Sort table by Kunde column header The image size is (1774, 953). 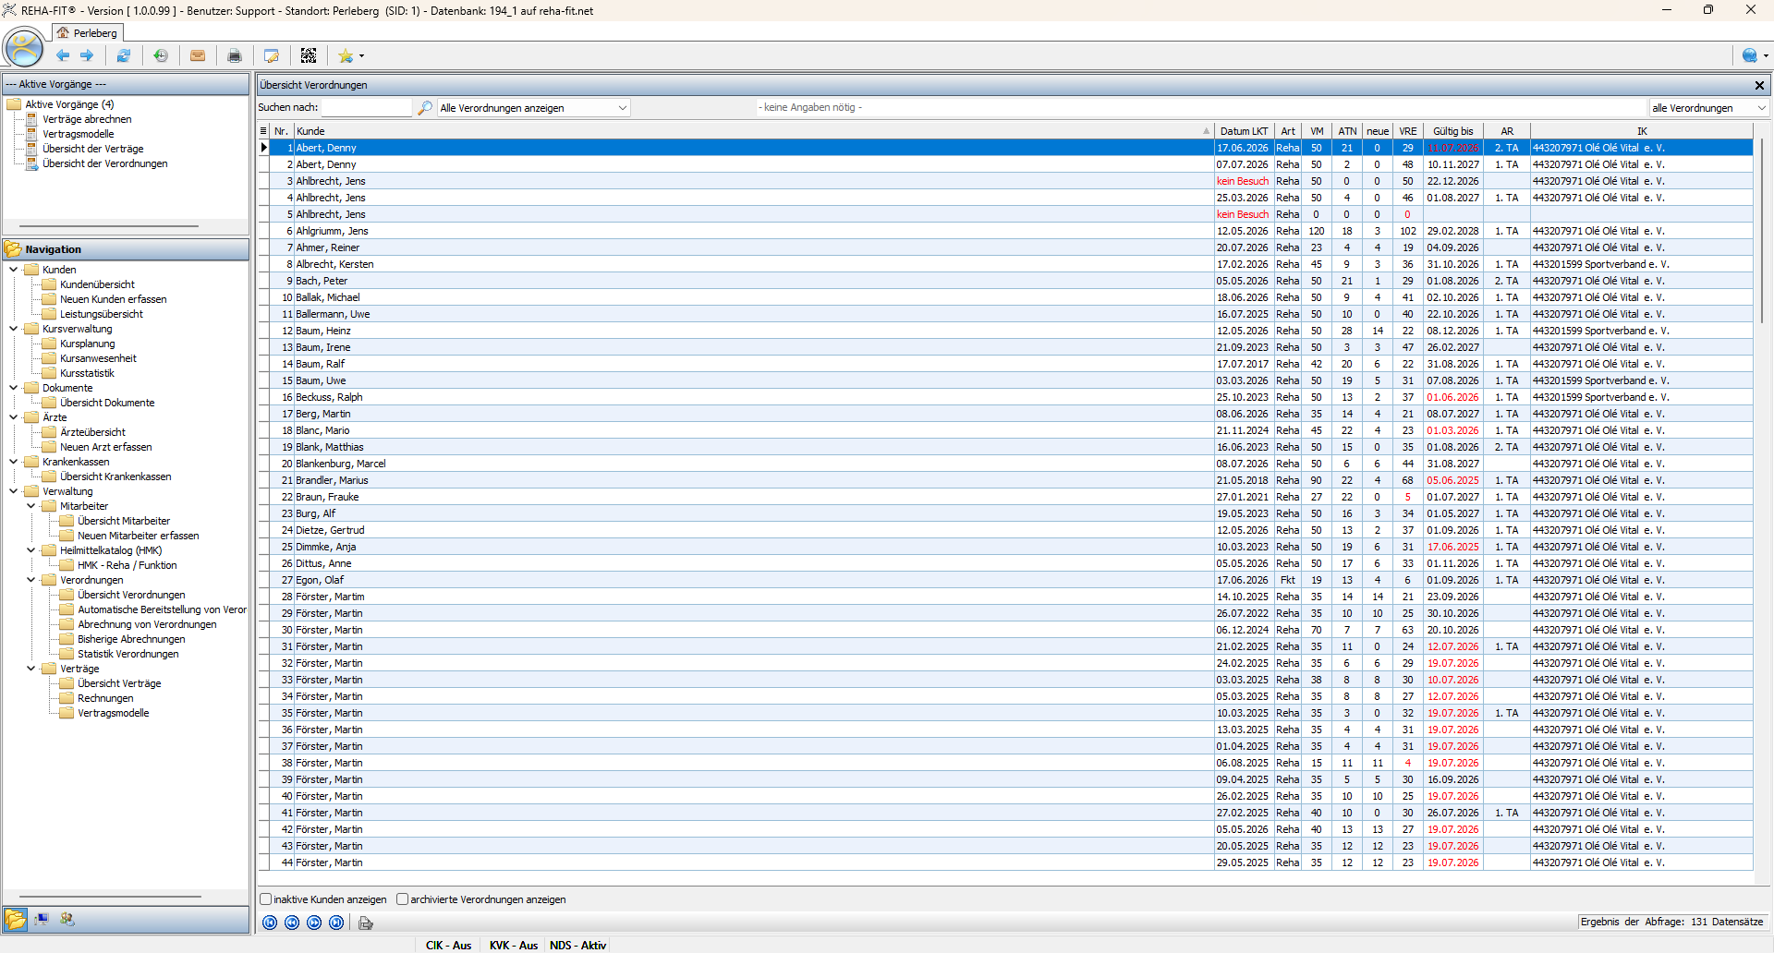pyautogui.click(x=753, y=131)
